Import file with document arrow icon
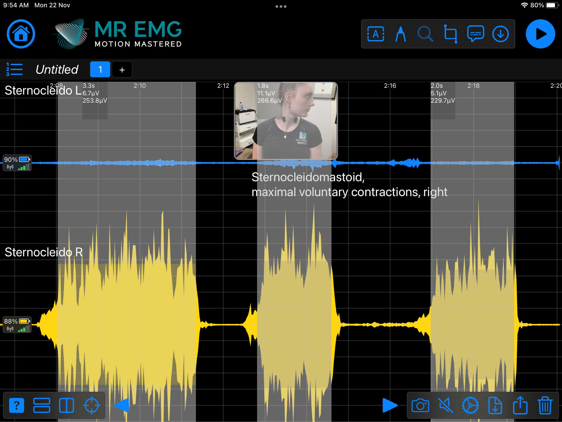The height and width of the screenshot is (422, 562). pyautogui.click(x=495, y=405)
